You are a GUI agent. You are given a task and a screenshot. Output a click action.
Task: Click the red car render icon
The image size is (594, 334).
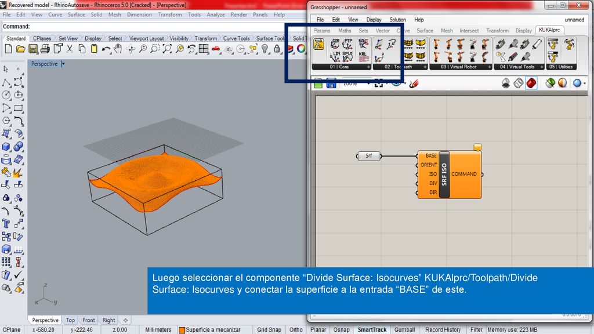pos(216,49)
